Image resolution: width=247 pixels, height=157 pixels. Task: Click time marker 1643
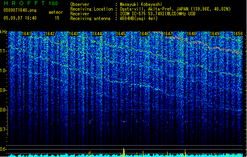[x=73, y=34]
